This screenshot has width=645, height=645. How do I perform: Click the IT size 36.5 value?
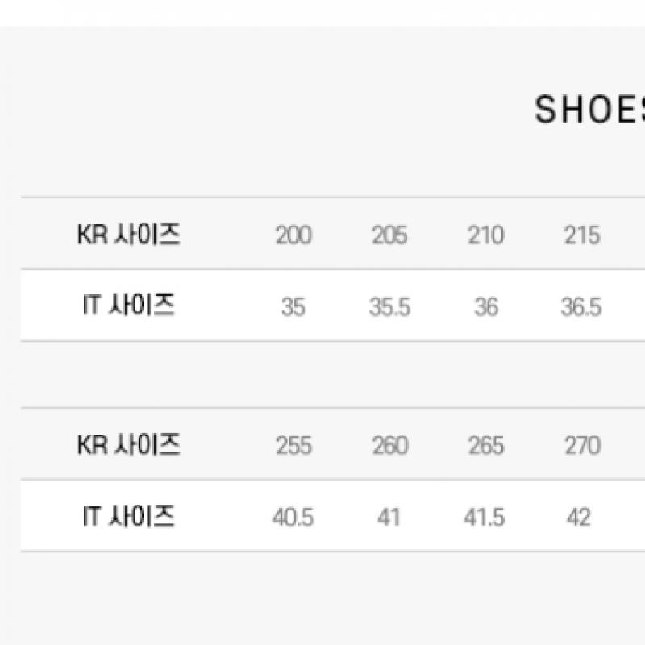pyautogui.click(x=581, y=307)
